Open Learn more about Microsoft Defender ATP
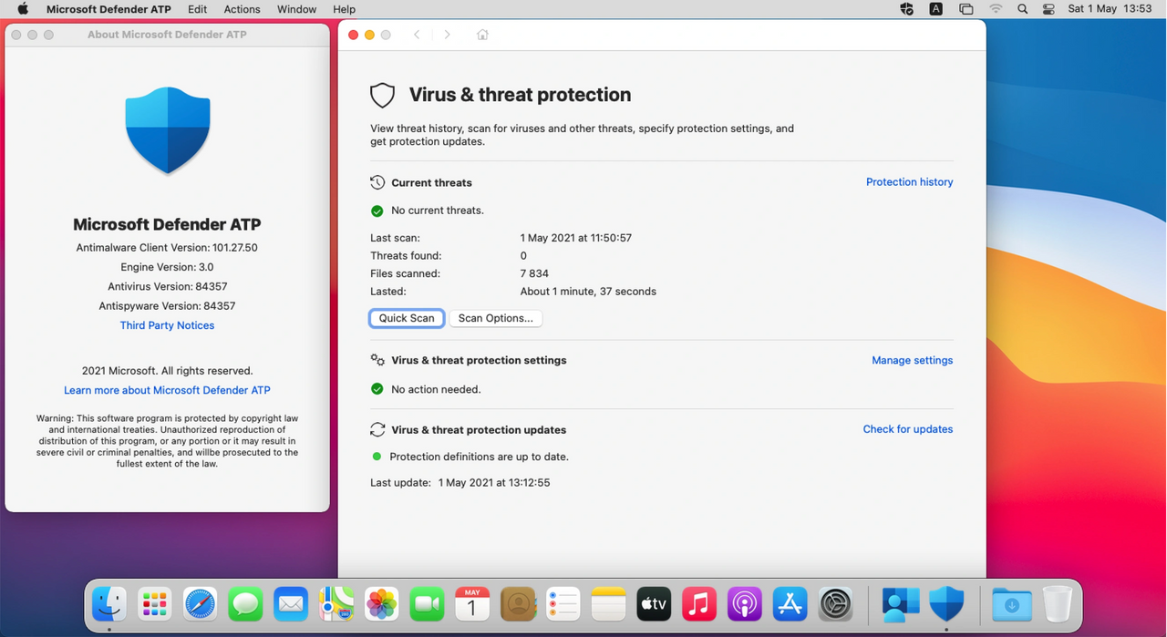The width and height of the screenshot is (1167, 637). [x=167, y=390]
